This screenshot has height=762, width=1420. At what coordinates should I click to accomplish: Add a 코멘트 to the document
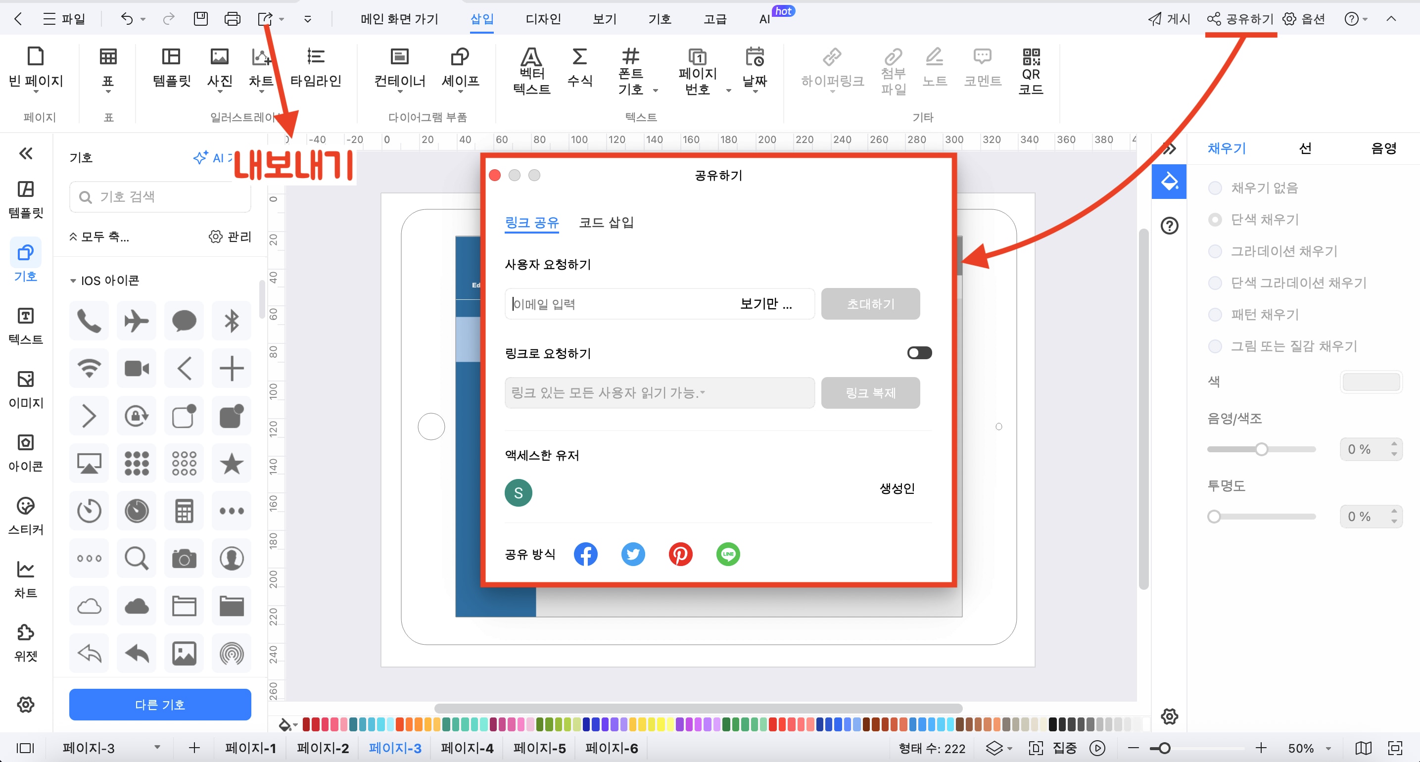(983, 71)
